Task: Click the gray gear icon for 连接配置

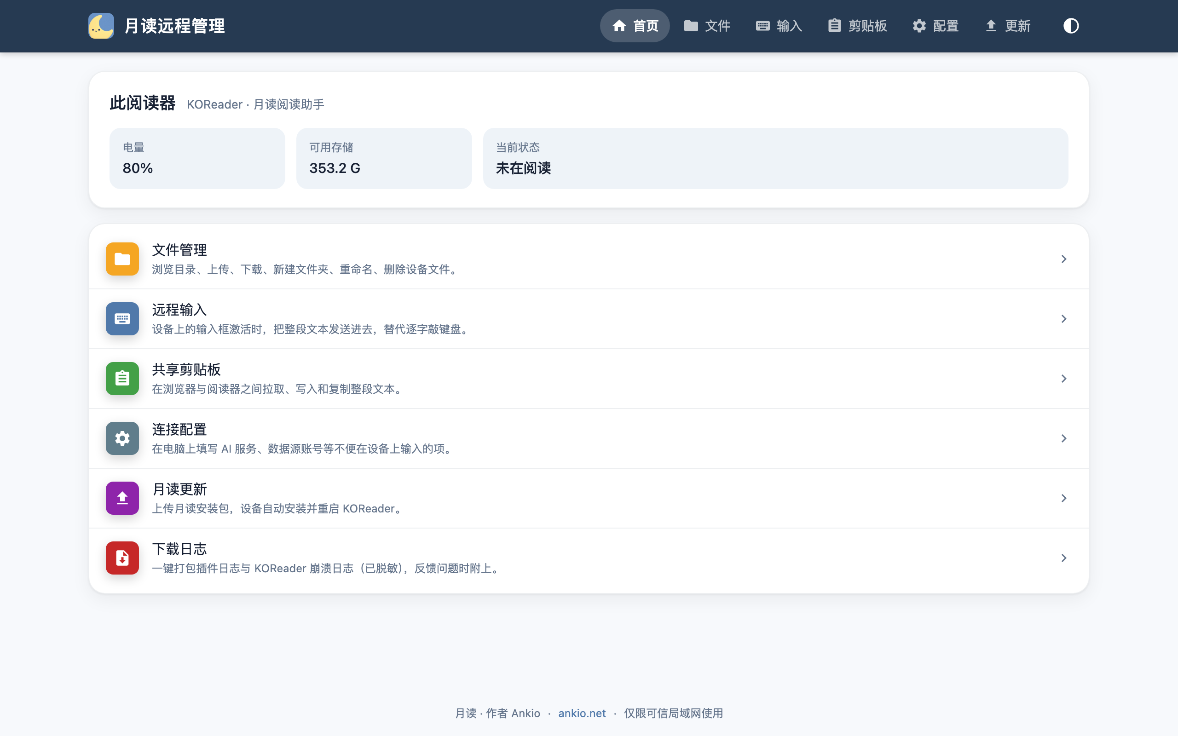Action: pyautogui.click(x=122, y=438)
